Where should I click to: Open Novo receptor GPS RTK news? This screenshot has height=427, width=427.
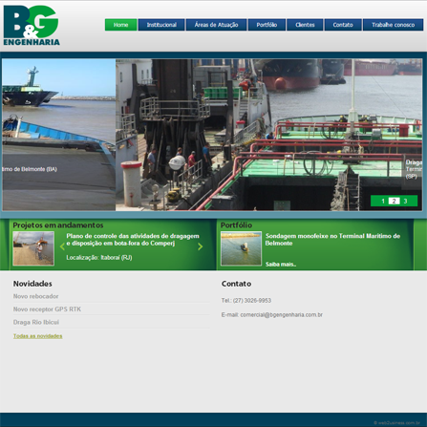[x=47, y=310]
